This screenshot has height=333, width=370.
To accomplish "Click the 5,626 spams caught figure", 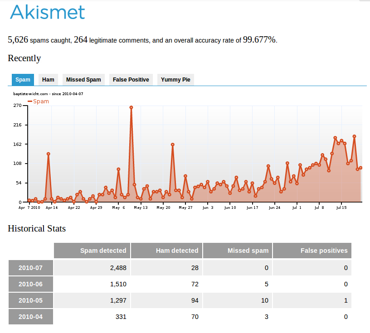I will [x=18, y=39].
